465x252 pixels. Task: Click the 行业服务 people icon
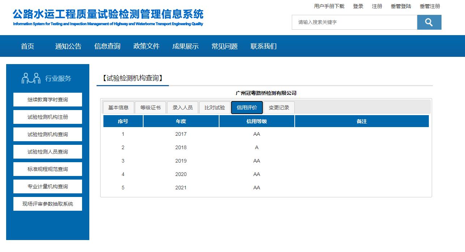31,78
